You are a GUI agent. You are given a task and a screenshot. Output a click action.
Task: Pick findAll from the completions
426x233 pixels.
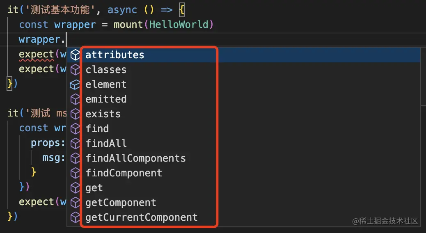tap(243, 144)
